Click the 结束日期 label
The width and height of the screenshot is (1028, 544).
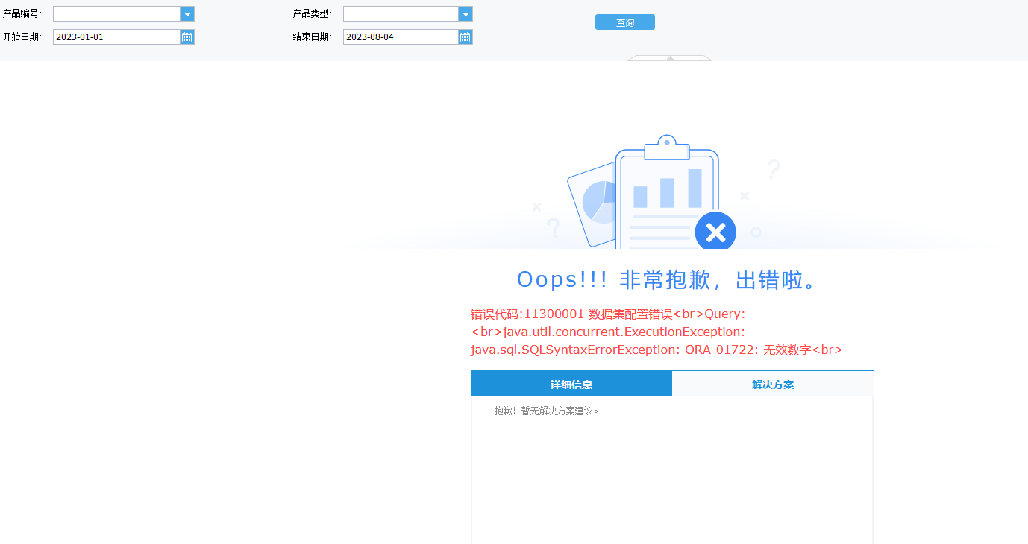(313, 37)
